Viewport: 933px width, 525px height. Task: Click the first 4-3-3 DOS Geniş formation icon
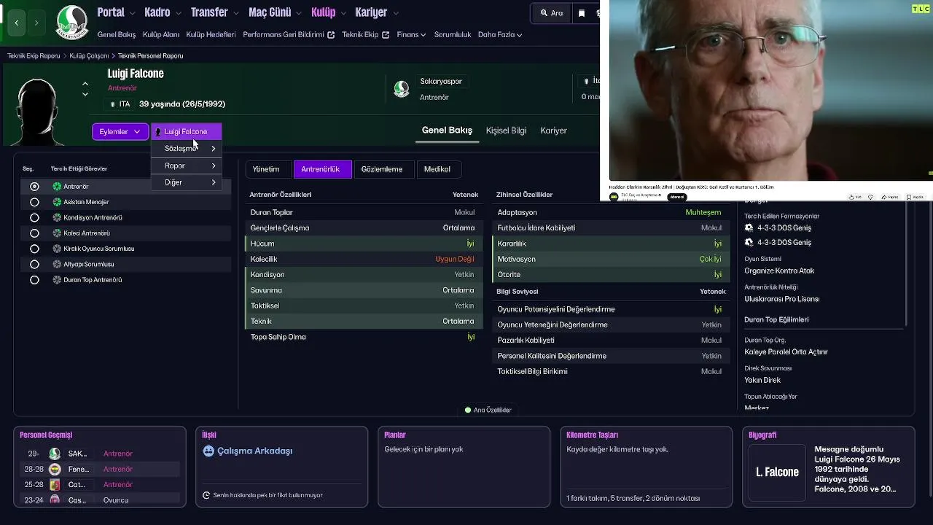click(749, 227)
